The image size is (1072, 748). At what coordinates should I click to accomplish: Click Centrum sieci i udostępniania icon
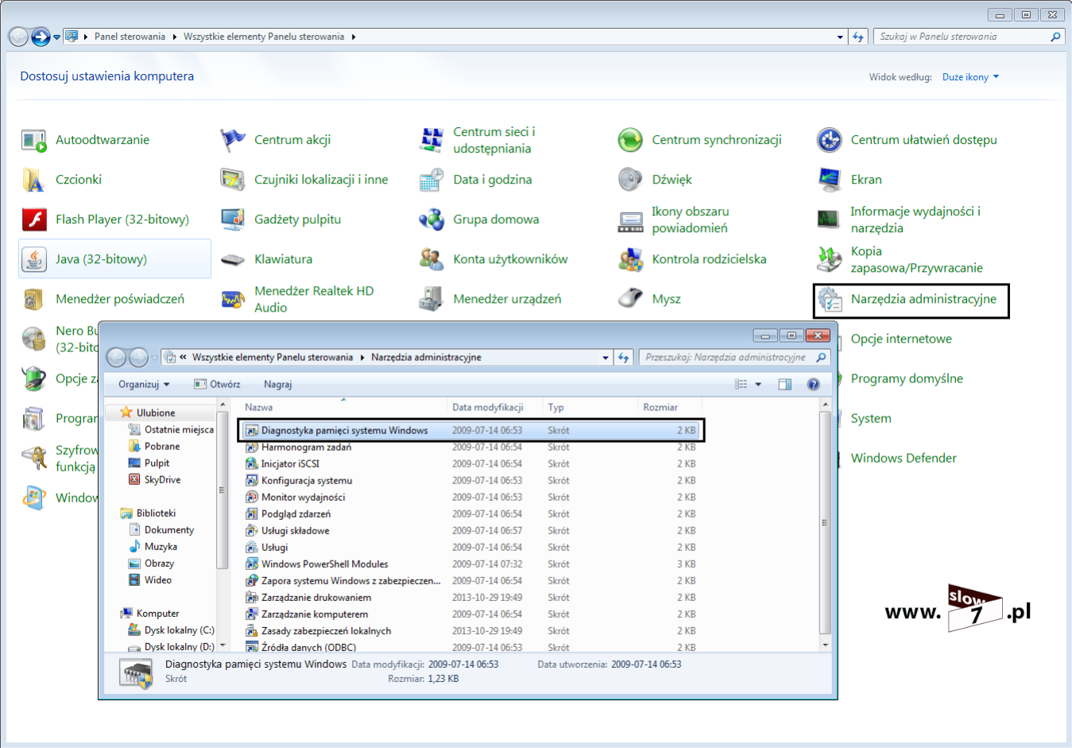point(432,141)
